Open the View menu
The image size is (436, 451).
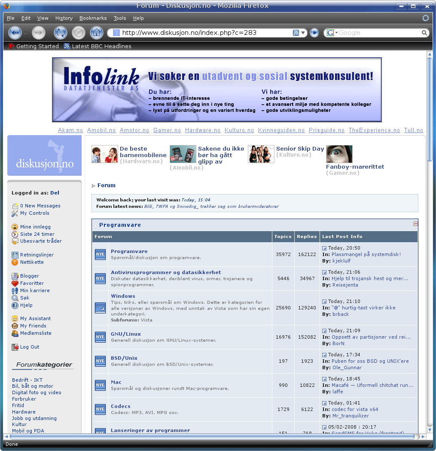43,18
